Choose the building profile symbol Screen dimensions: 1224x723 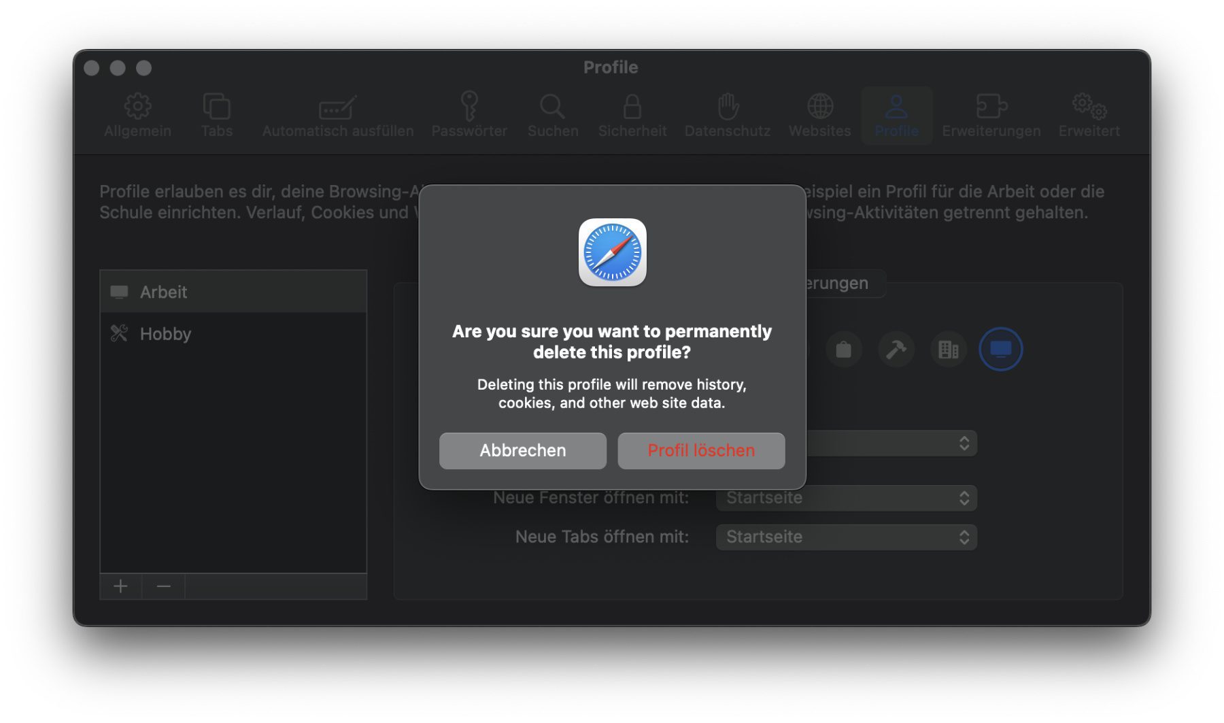click(x=949, y=350)
